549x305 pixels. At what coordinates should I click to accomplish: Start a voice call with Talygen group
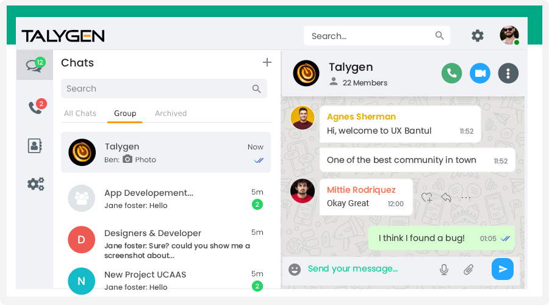[x=451, y=73]
